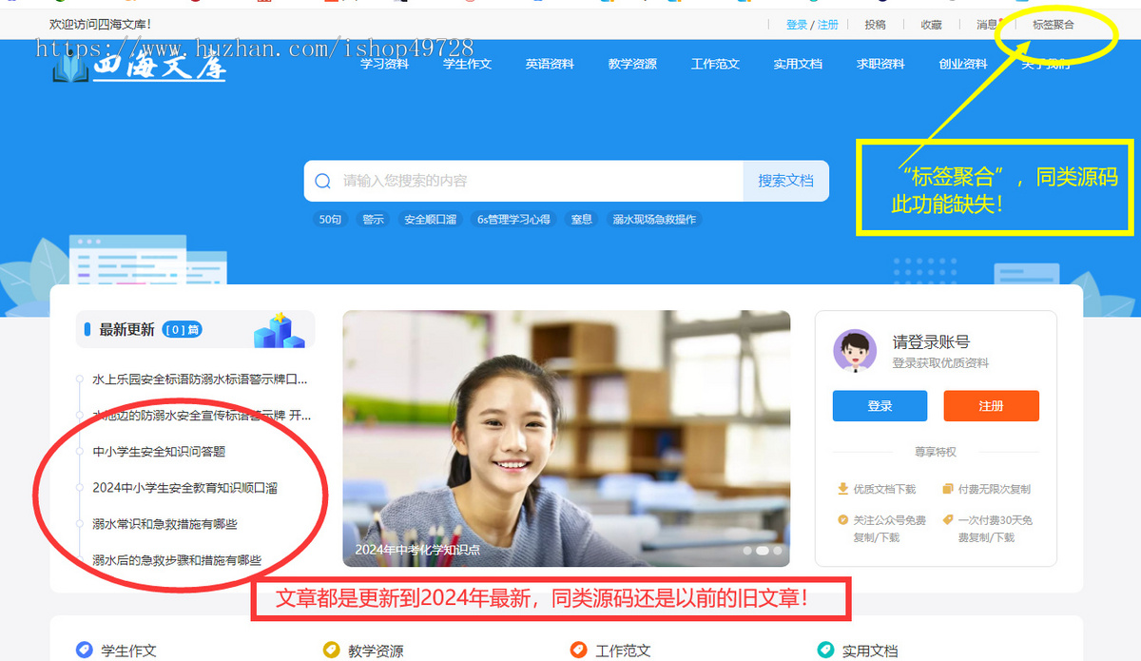Click the badge icon beside 关注公众号免费
The image size is (1141, 661).
click(842, 519)
